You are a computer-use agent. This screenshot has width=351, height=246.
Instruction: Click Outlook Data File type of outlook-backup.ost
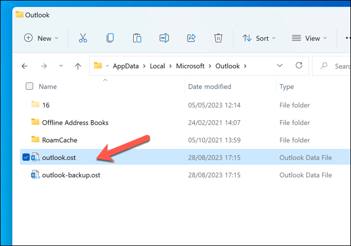[x=305, y=175]
